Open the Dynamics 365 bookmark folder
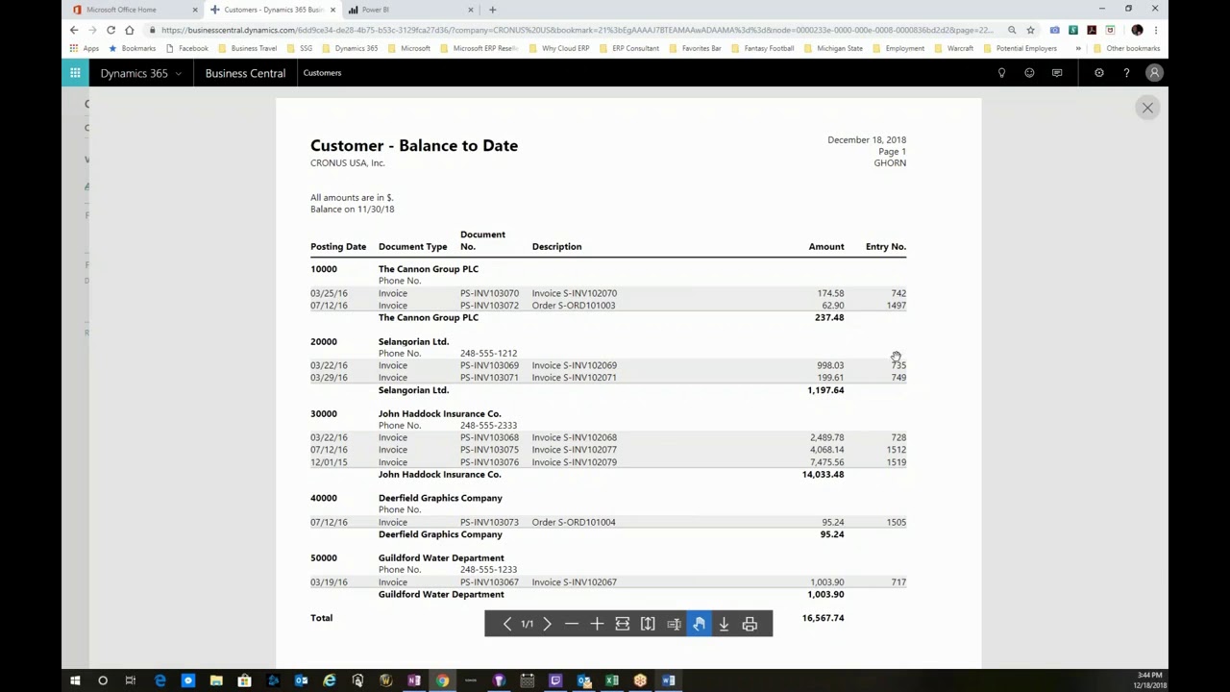The height and width of the screenshot is (692, 1230). tap(350, 48)
